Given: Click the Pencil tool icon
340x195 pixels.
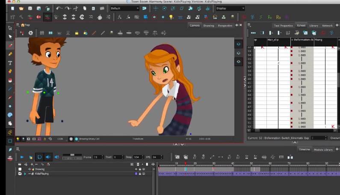Looking at the screenshot, I should [10, 54].
